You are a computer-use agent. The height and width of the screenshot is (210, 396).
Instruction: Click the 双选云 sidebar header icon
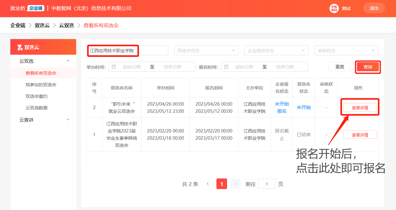[x=20, y=47]
